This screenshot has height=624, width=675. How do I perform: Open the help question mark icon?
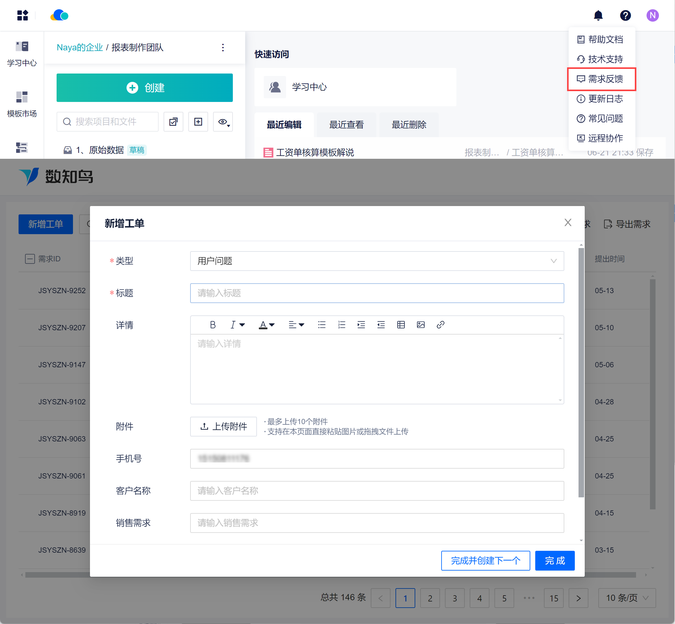pos(625,15)
